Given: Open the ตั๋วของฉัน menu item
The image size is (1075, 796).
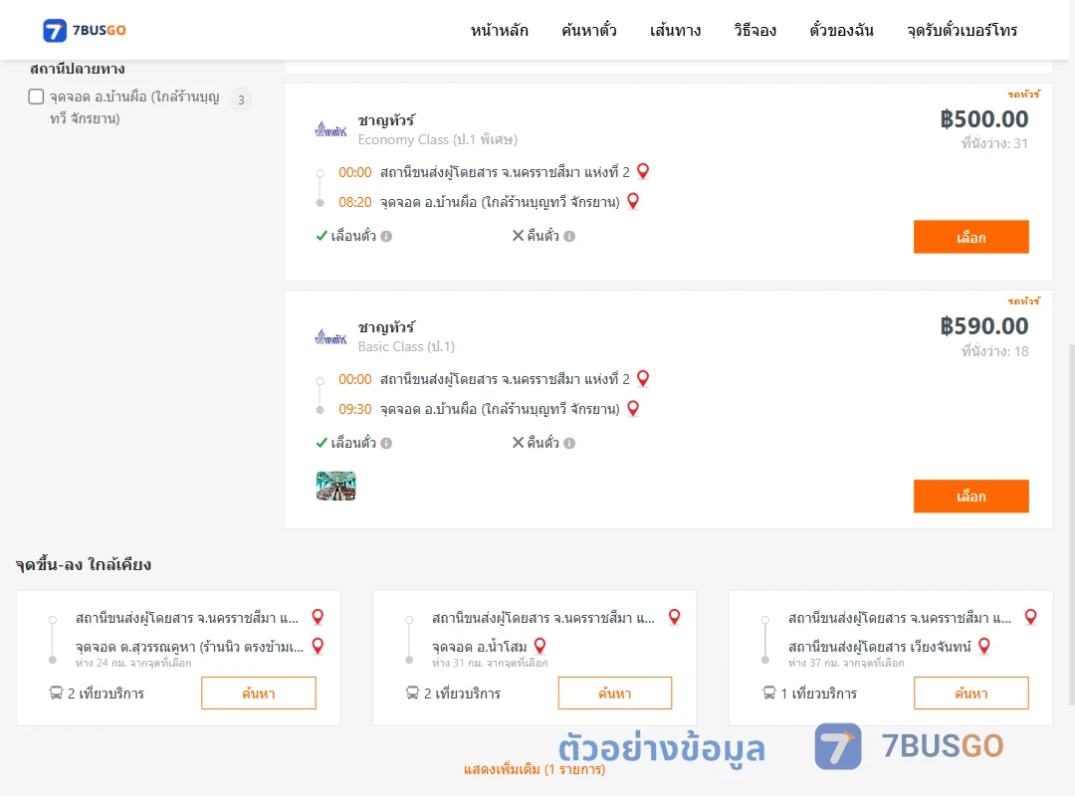Looking at the screenshot, I should pyautogui.click(x=841, y=30).
